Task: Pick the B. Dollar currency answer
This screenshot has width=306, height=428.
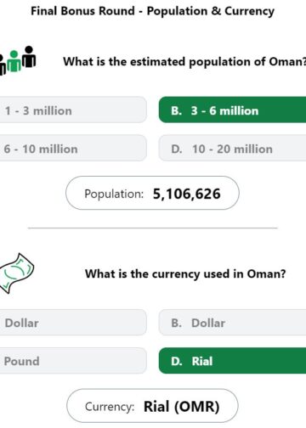Action: [232, 323]
